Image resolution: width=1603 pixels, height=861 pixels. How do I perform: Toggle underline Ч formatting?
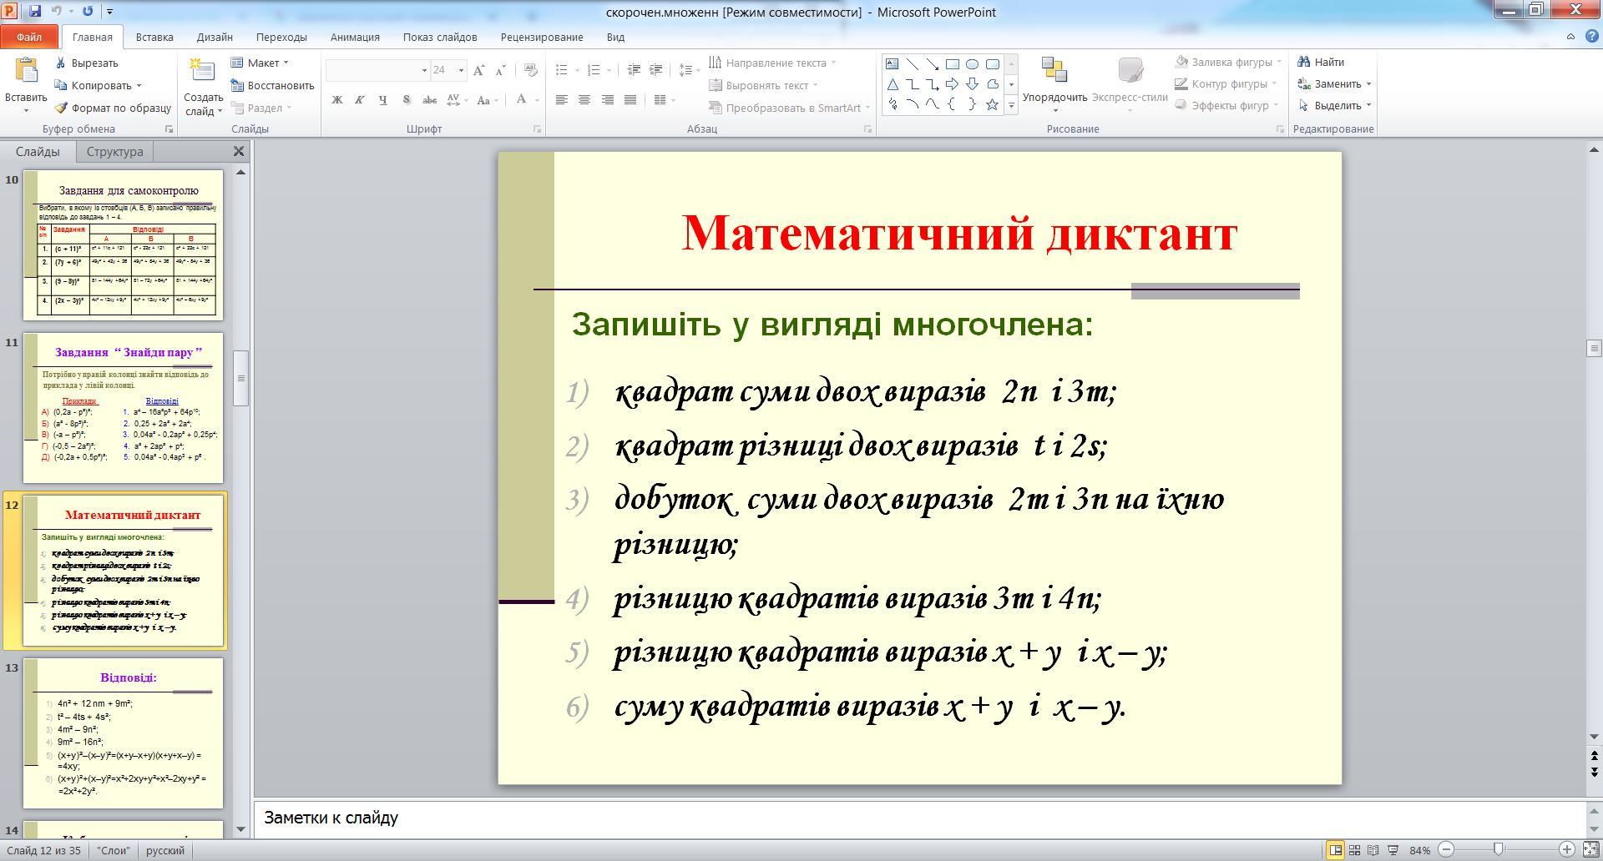coord(383,100)
